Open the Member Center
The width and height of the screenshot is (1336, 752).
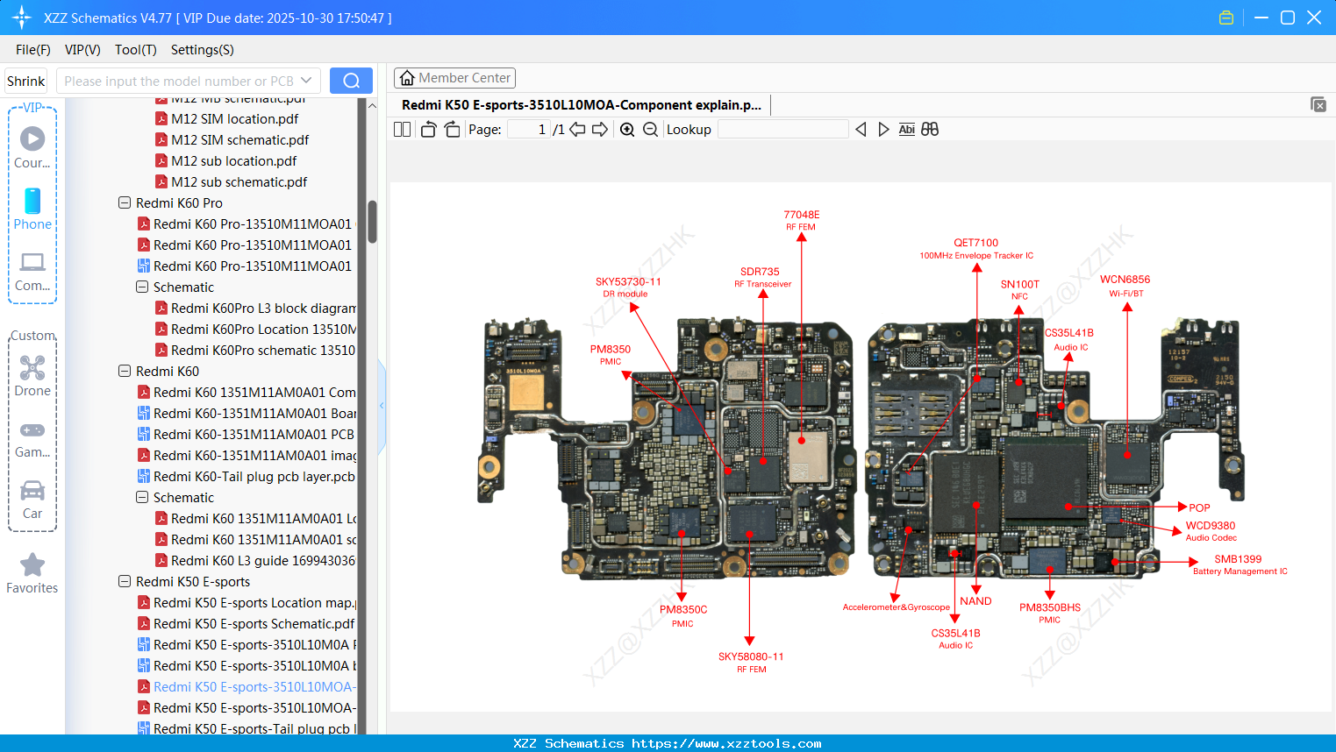(454, 77)
